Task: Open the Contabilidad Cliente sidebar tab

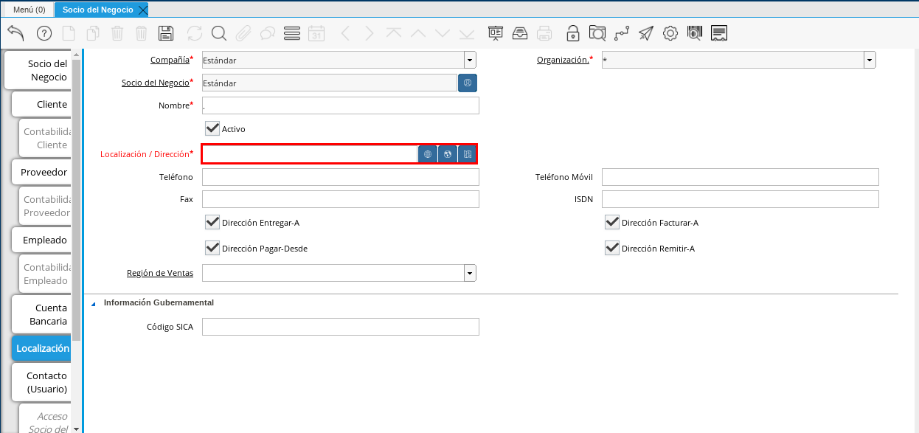Action: click(46, 138)
